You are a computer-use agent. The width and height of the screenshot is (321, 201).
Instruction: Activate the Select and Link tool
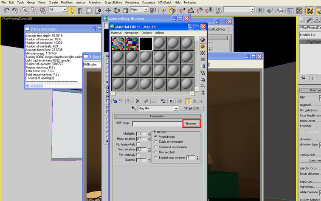(25, 11)
